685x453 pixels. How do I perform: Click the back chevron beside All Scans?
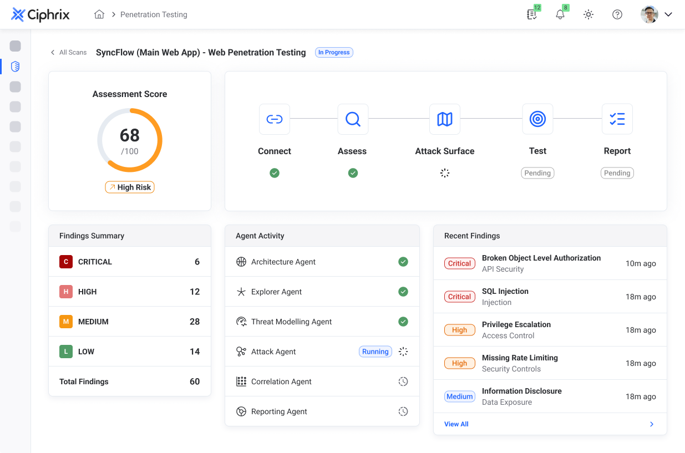pos(53,52)
